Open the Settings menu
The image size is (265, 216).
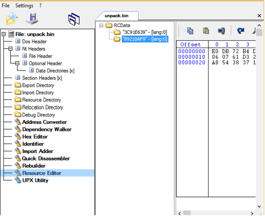(24, 5)
